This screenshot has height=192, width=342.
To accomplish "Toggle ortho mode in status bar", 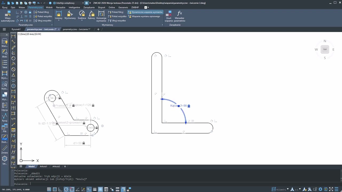I will 60,189.
